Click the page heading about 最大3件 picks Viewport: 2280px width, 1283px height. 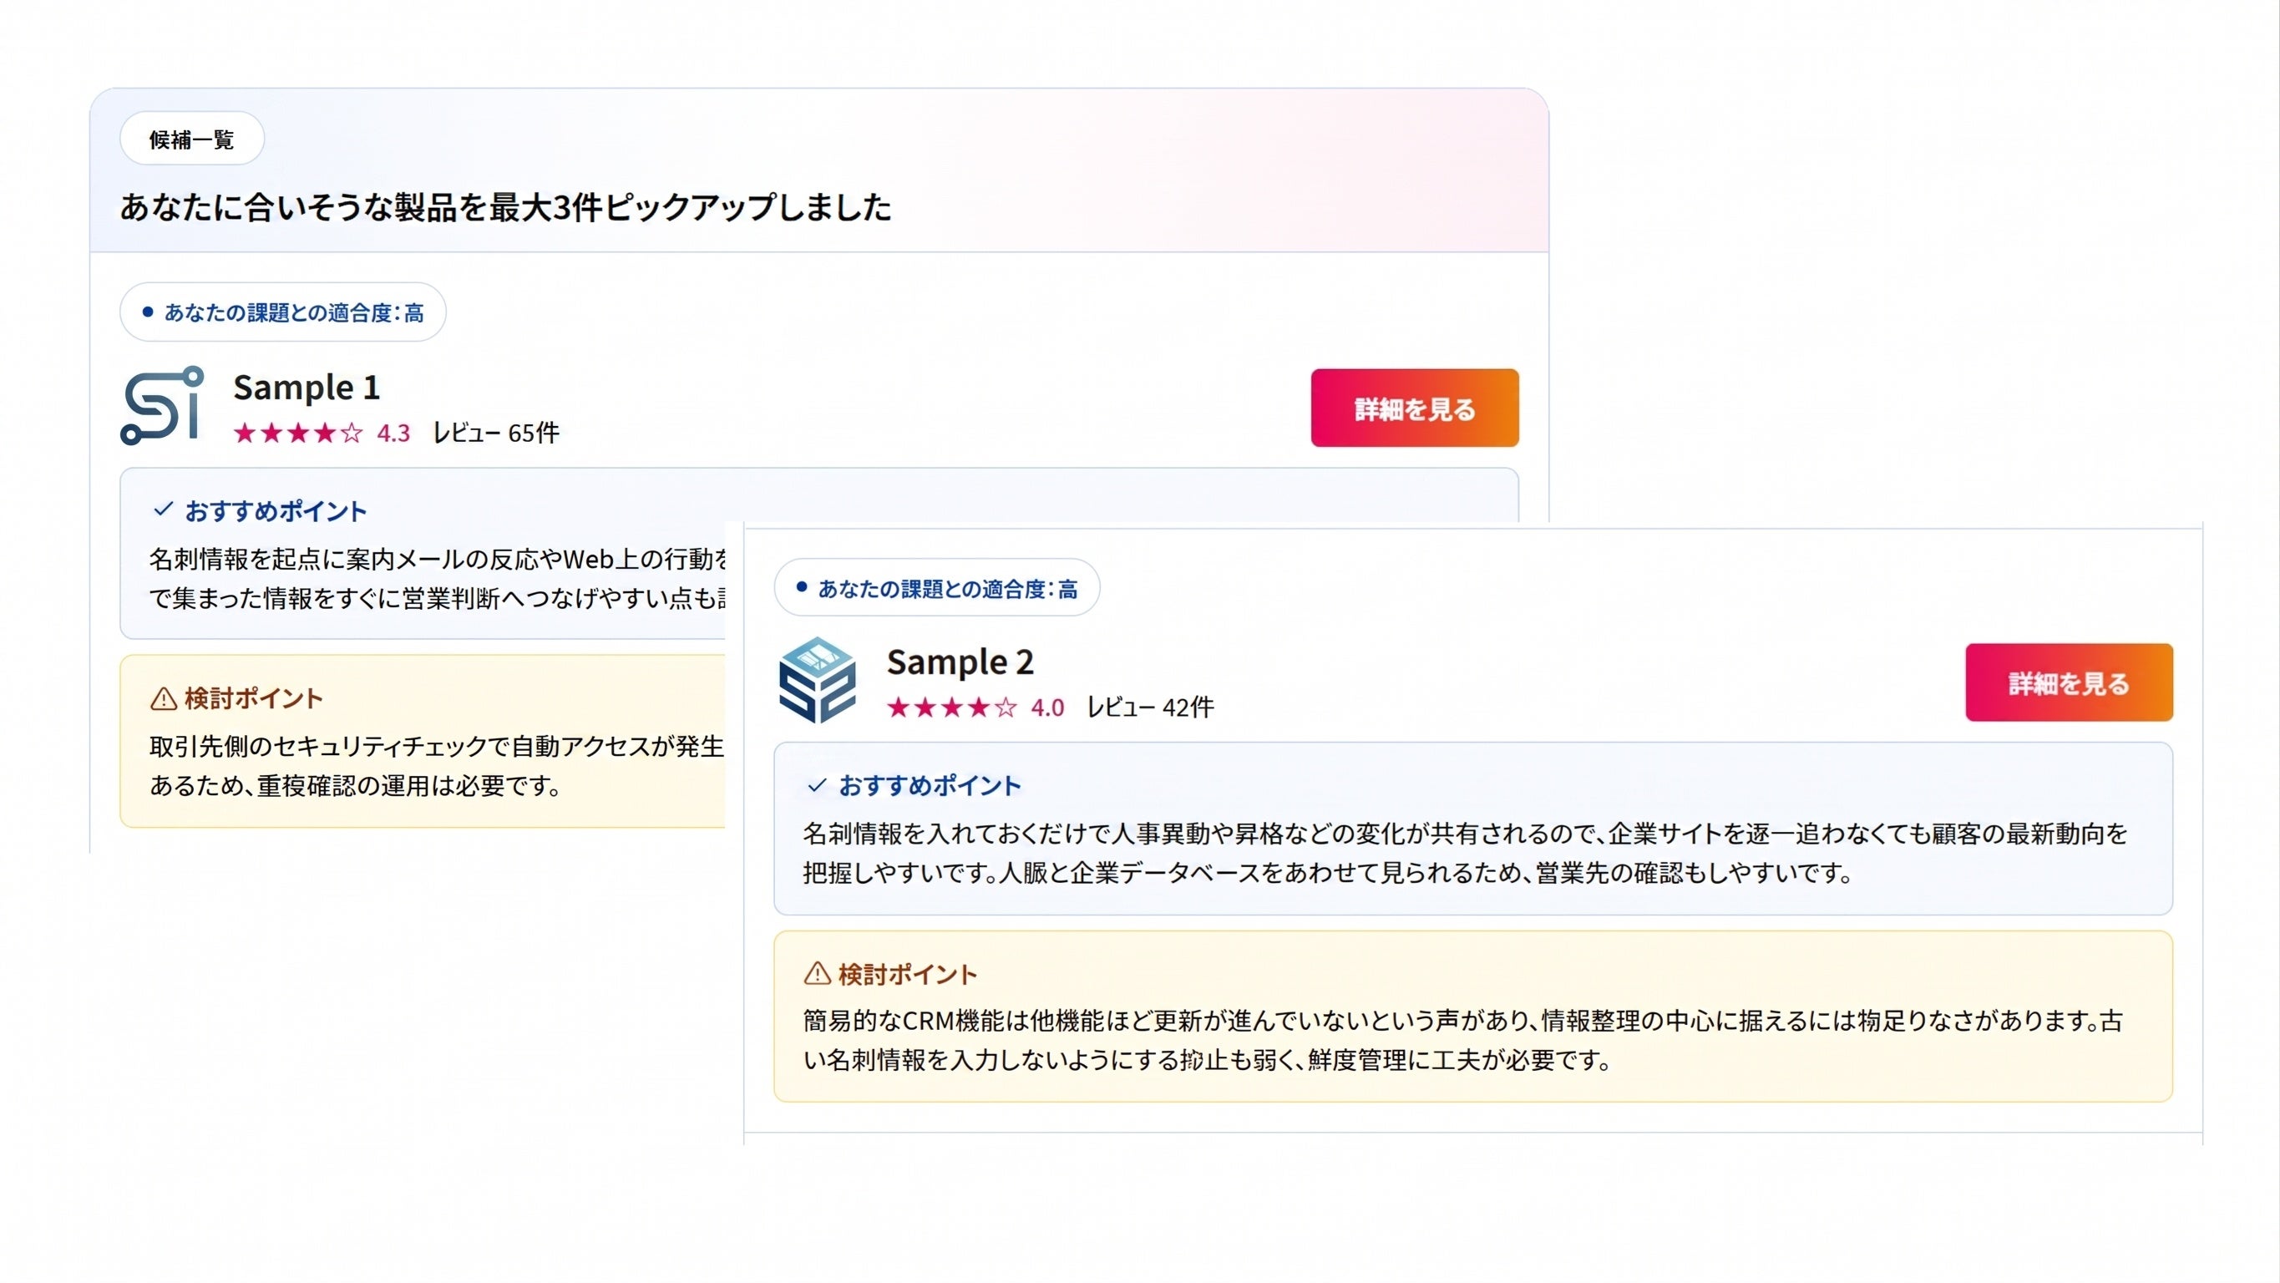coord(505,207)
